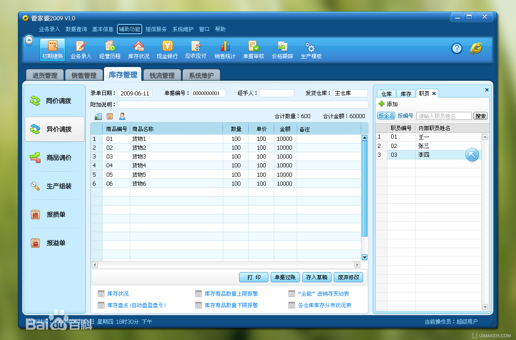Open the 辅助功能 menu
This screenshot has width=516, height=340.
tap(129, 29)
